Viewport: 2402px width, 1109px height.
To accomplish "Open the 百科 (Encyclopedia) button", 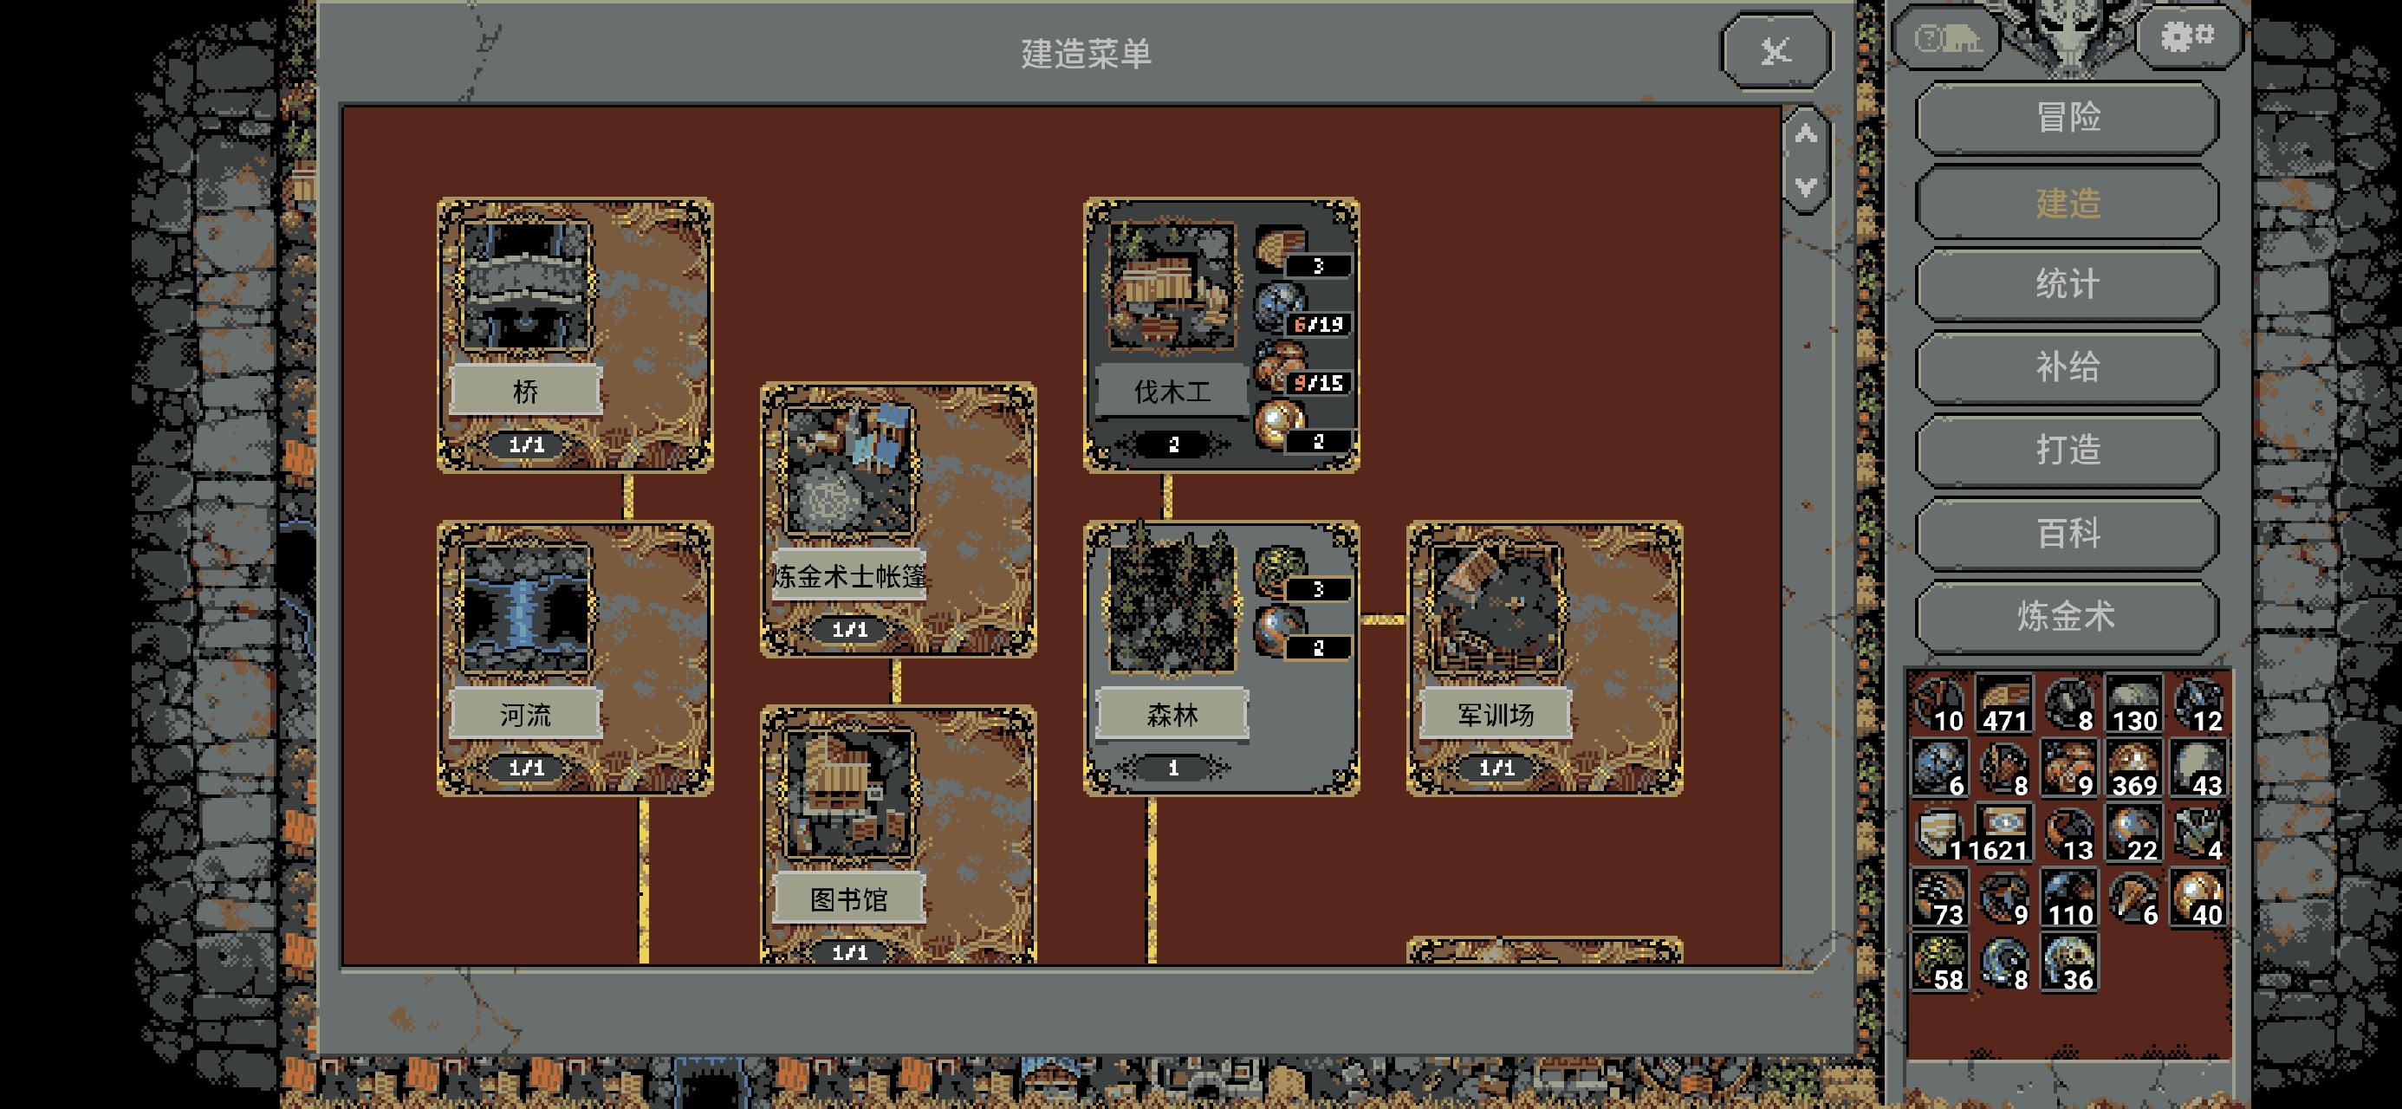I will [x=2068, y=534].
